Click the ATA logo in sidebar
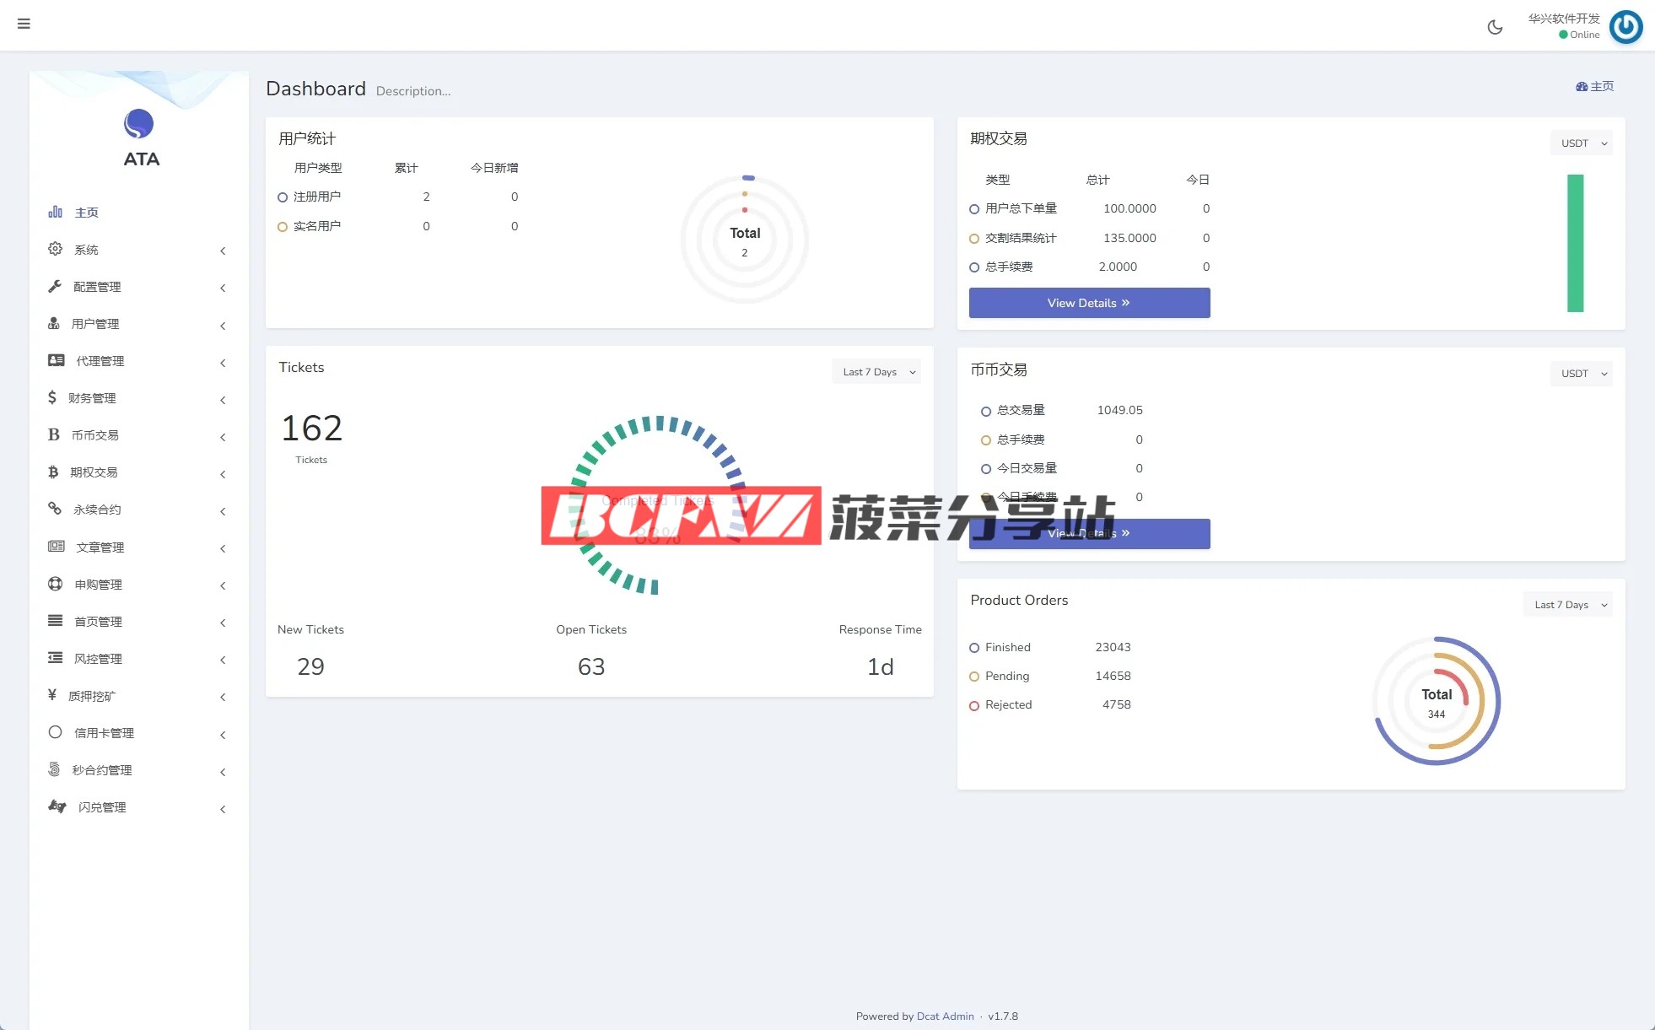 pyautogui.click(x=139, y=125)
